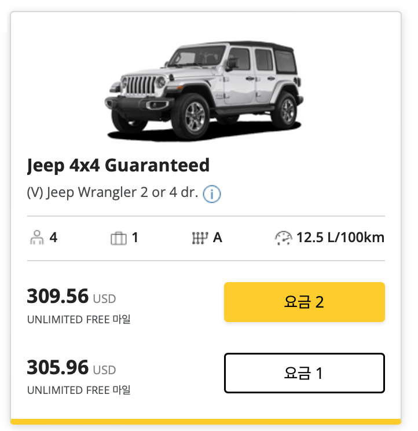This screenshot has height=431, width=418.
Task: Click the 309.56 price amount
Action: [x=58, y=297]
